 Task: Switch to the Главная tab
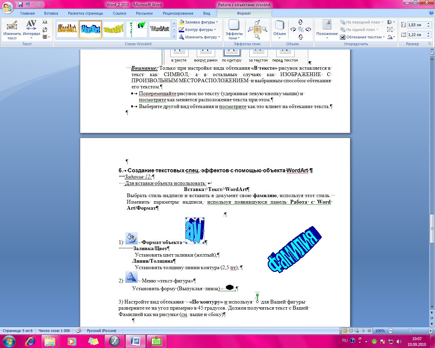[28, 13]
